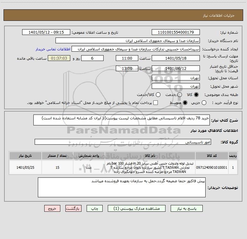Open اطلاعات تماس خریدار link
Screen dimensions: 247x239
53,49
